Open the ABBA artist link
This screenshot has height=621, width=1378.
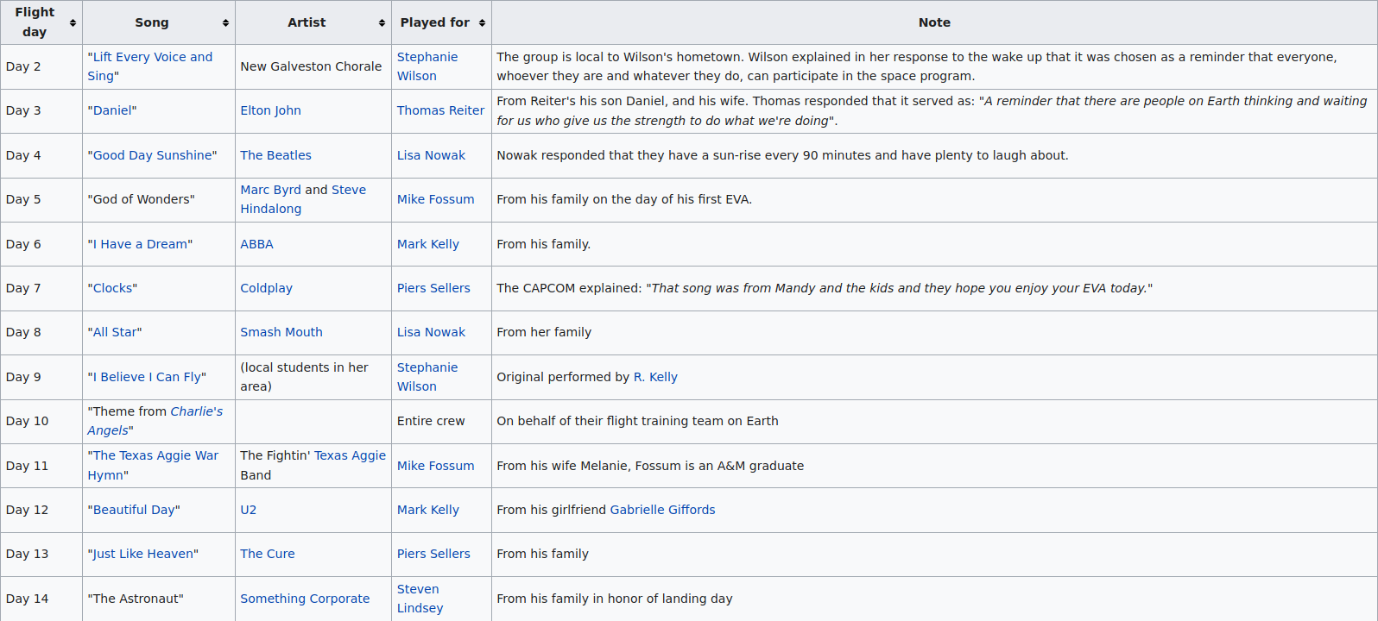point(256,244)
